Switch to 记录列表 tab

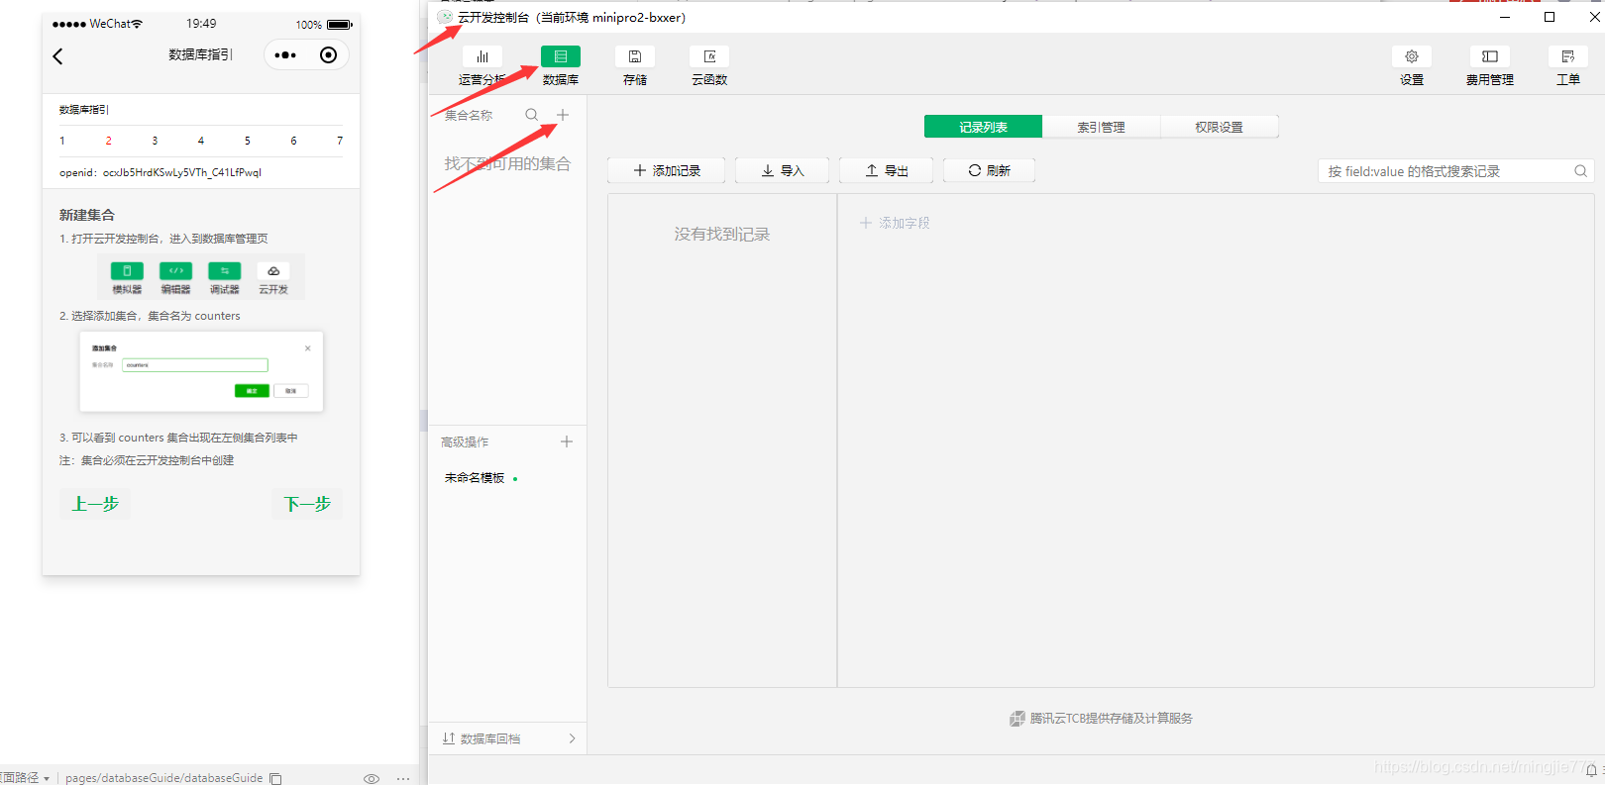pos(983,127)
